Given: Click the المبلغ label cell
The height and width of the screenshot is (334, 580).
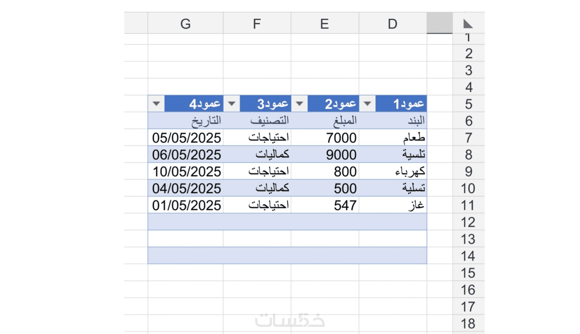Looking at the screenshot, I should [x=345, y=121].
